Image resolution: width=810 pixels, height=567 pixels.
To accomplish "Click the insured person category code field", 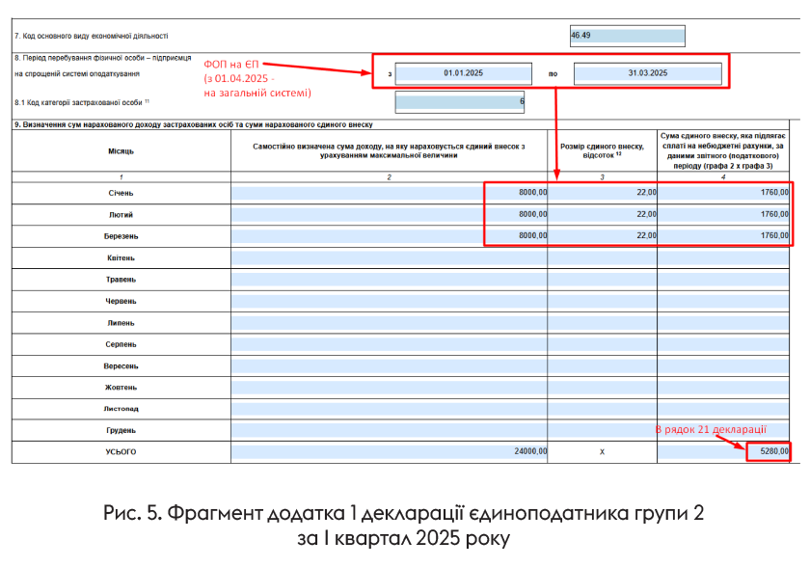I will click(461, 101).
